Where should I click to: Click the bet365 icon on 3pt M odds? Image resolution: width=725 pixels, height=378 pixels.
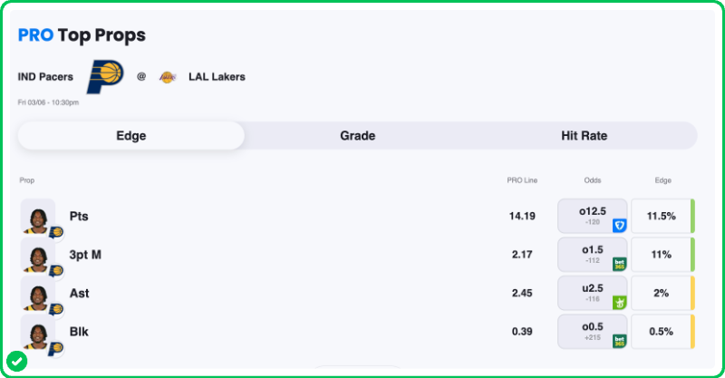tap(620, 264)
